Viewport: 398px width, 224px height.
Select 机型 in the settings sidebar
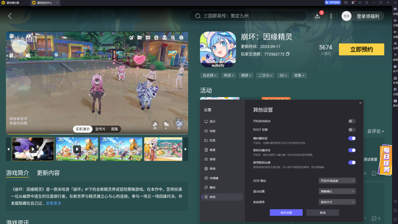(222, 140)
